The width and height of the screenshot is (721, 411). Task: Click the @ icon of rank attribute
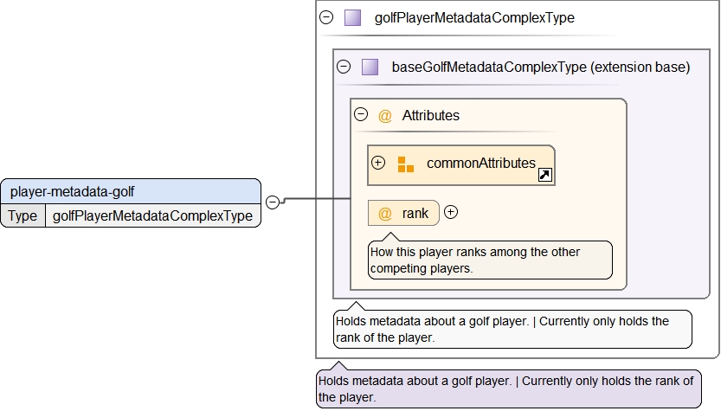(x=385, y=213)
